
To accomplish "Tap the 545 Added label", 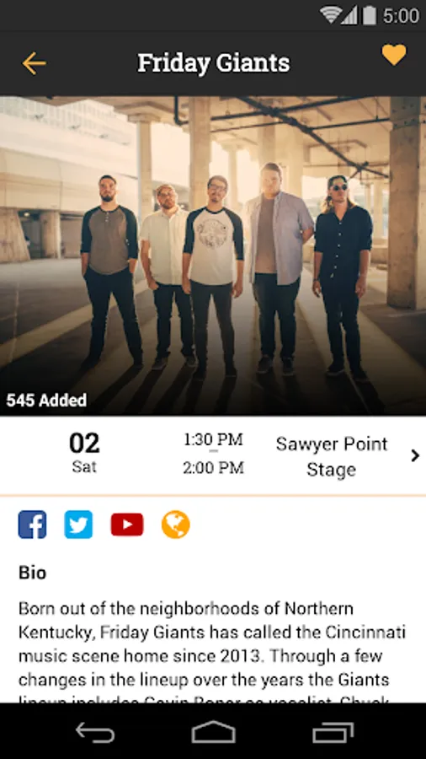I will tap(46, 401).
